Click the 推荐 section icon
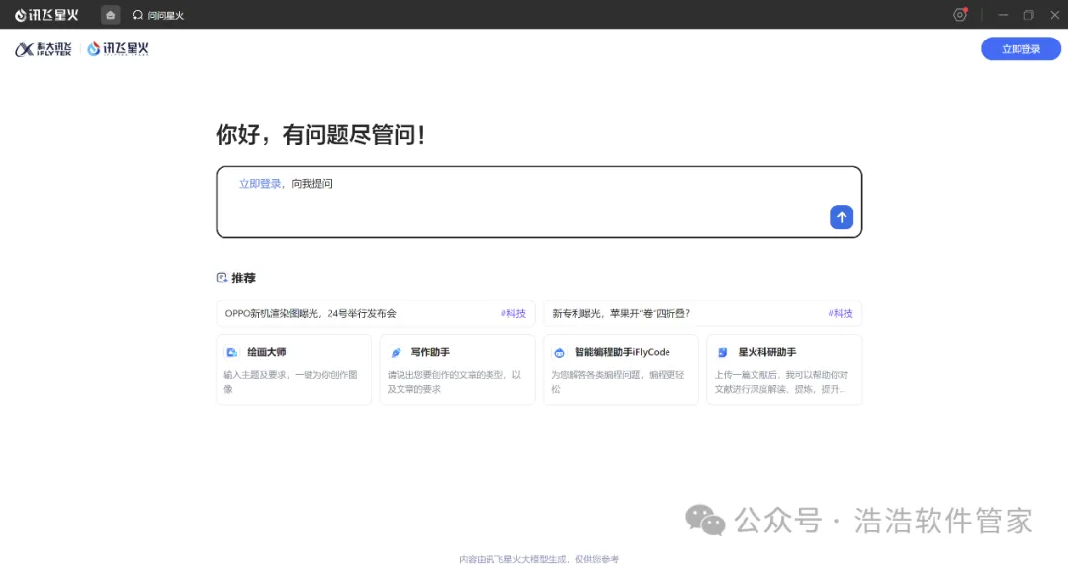 [222, 278]
